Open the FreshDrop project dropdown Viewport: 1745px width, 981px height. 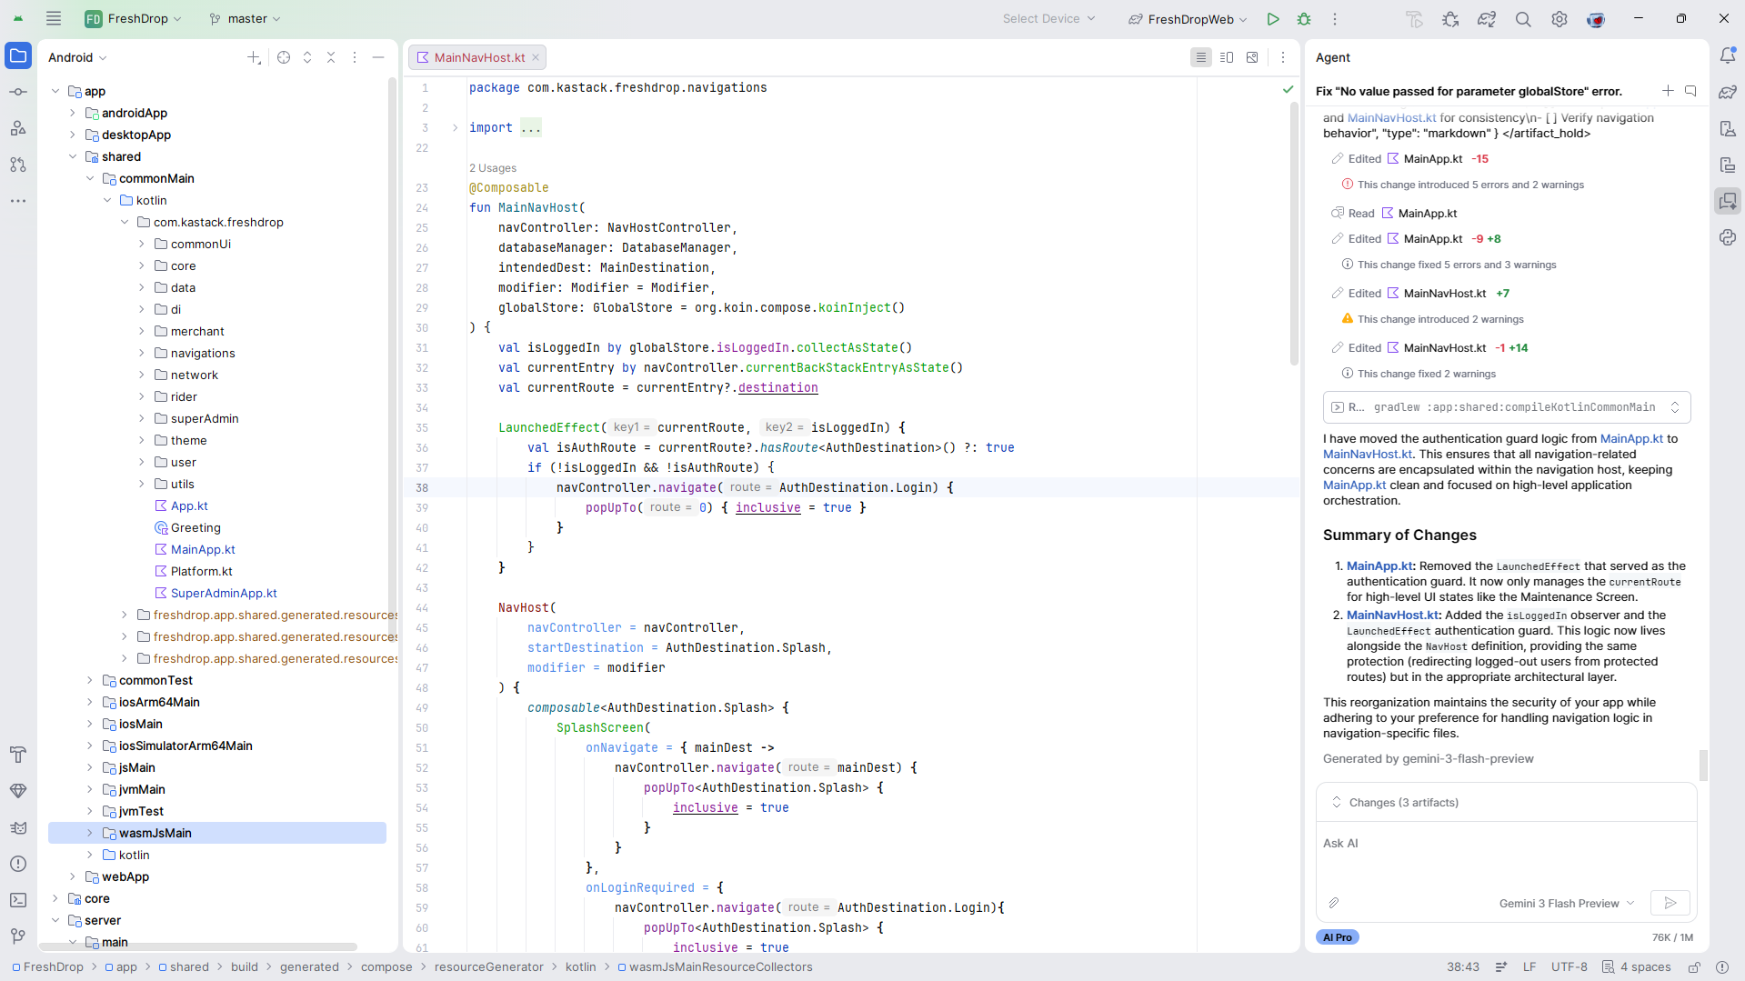point(135,19)
